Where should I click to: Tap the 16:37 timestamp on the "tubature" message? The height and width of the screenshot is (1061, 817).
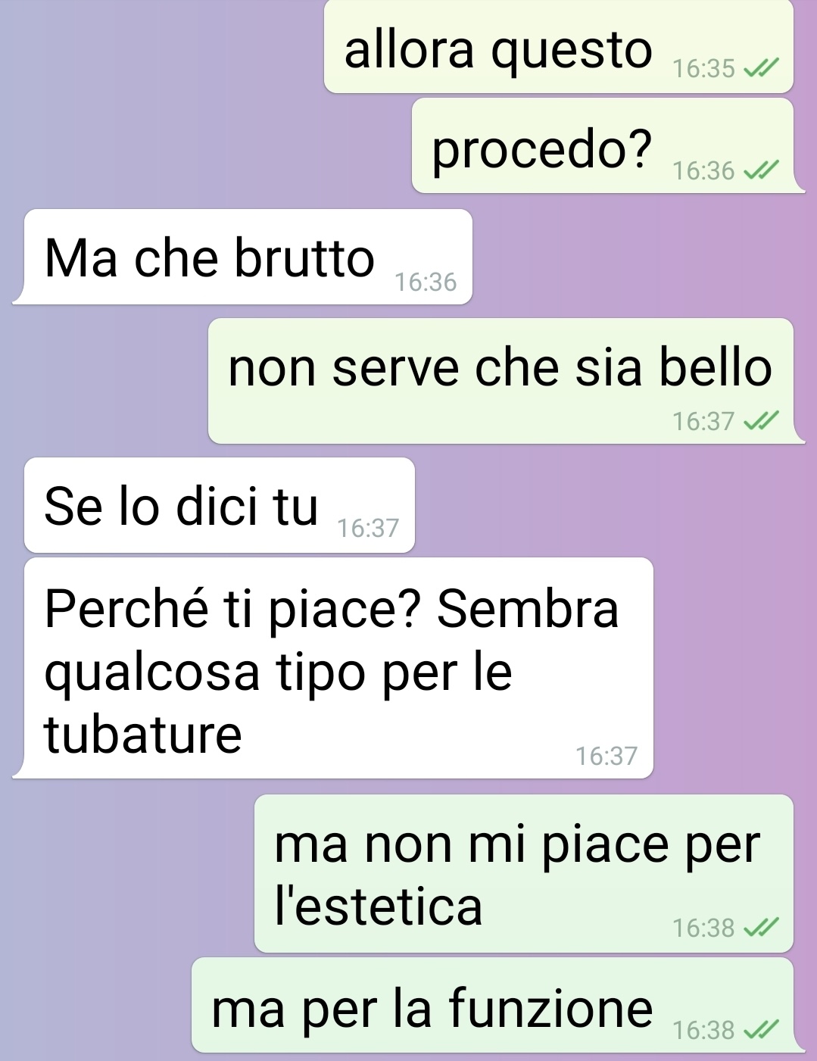coord(607,756)
